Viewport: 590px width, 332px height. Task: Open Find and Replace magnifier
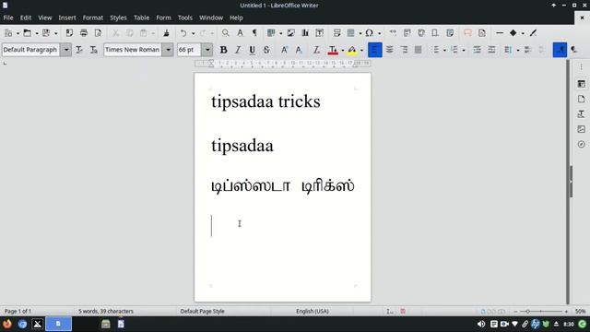click(x=225, y=33)
